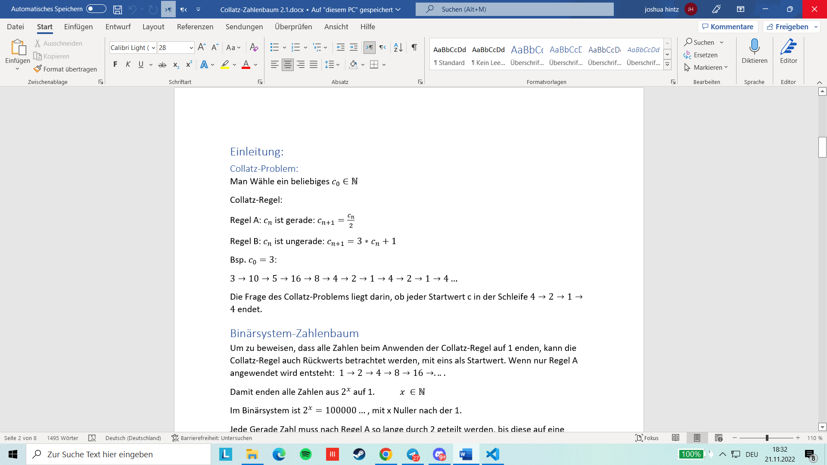Toggle show paragraph marks ¶

coord(414,47)
